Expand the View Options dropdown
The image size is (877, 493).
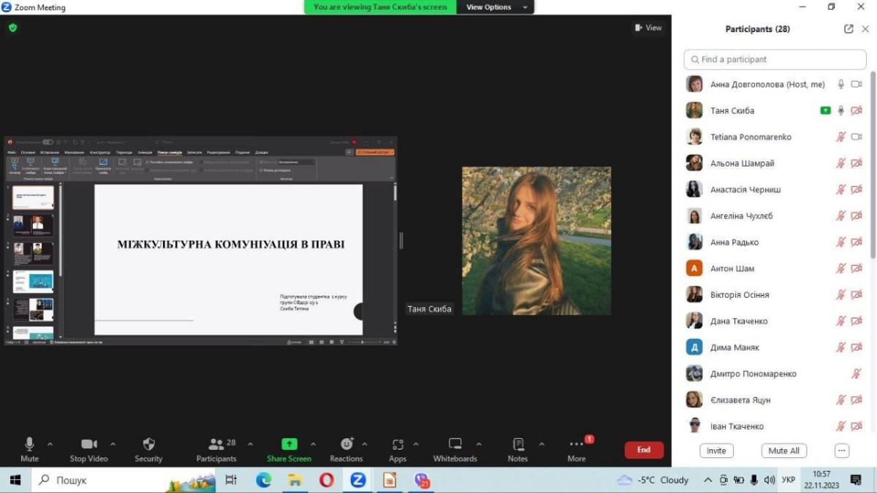tap(495, 7)
